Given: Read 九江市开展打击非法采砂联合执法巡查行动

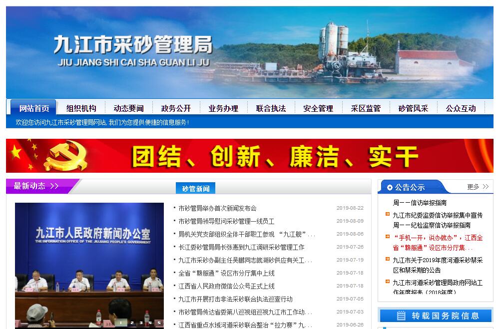Looking at the screenshot, I should [235, 300].
